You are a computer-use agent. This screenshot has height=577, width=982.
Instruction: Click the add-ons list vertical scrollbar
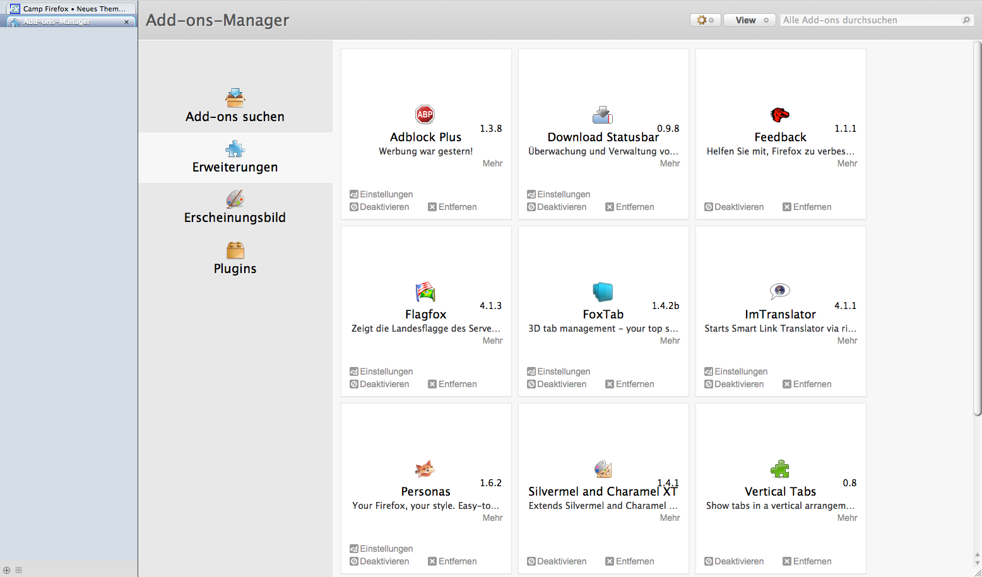coord(977,228)
